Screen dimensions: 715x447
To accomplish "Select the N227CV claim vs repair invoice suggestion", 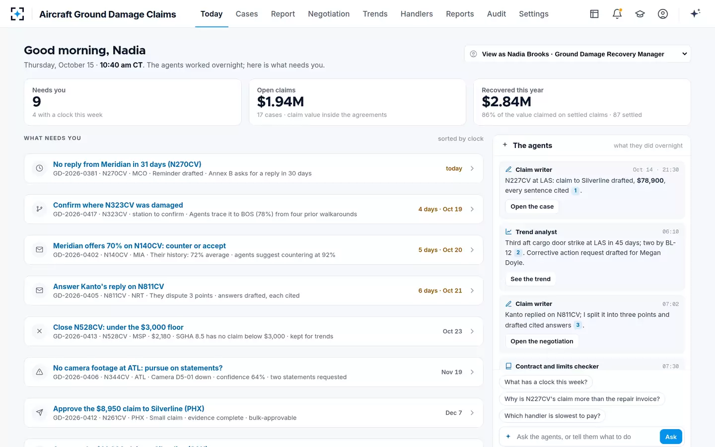I will tap(582, 399).
